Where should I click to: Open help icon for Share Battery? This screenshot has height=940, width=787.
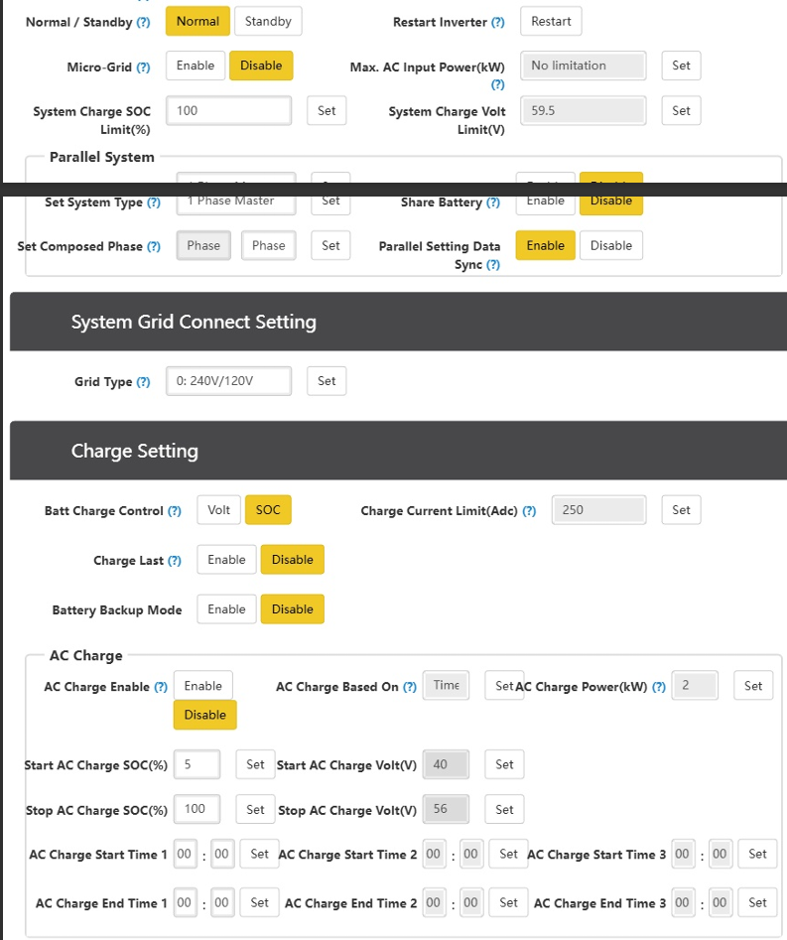click(x=492, y=202)
